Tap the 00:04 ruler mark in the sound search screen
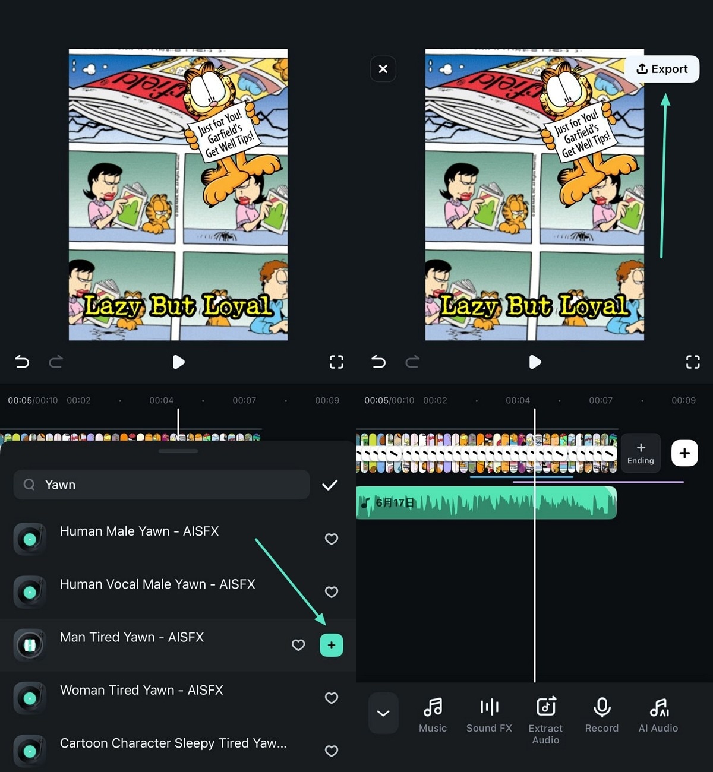713x772 pixels. tap(162, 400)
